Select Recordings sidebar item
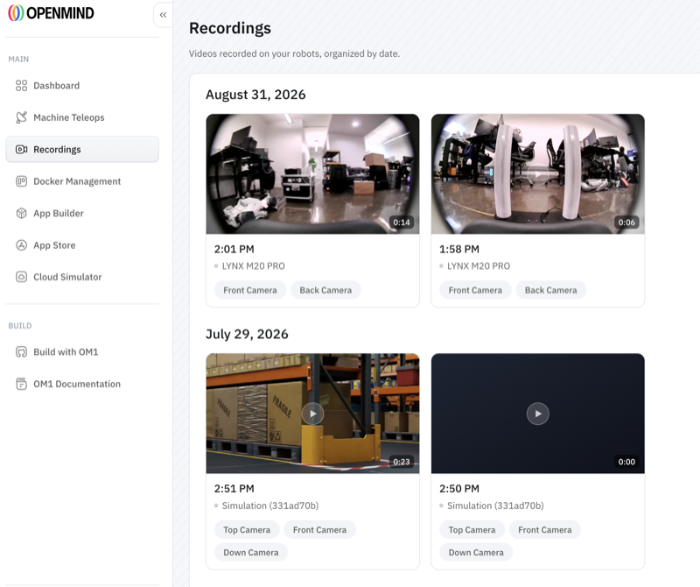 click(82, 149)
